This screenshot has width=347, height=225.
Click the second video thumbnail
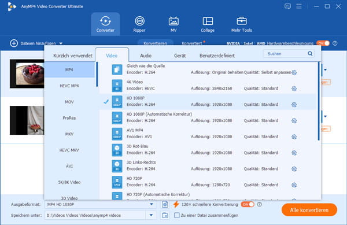click(x=27, y=120)
